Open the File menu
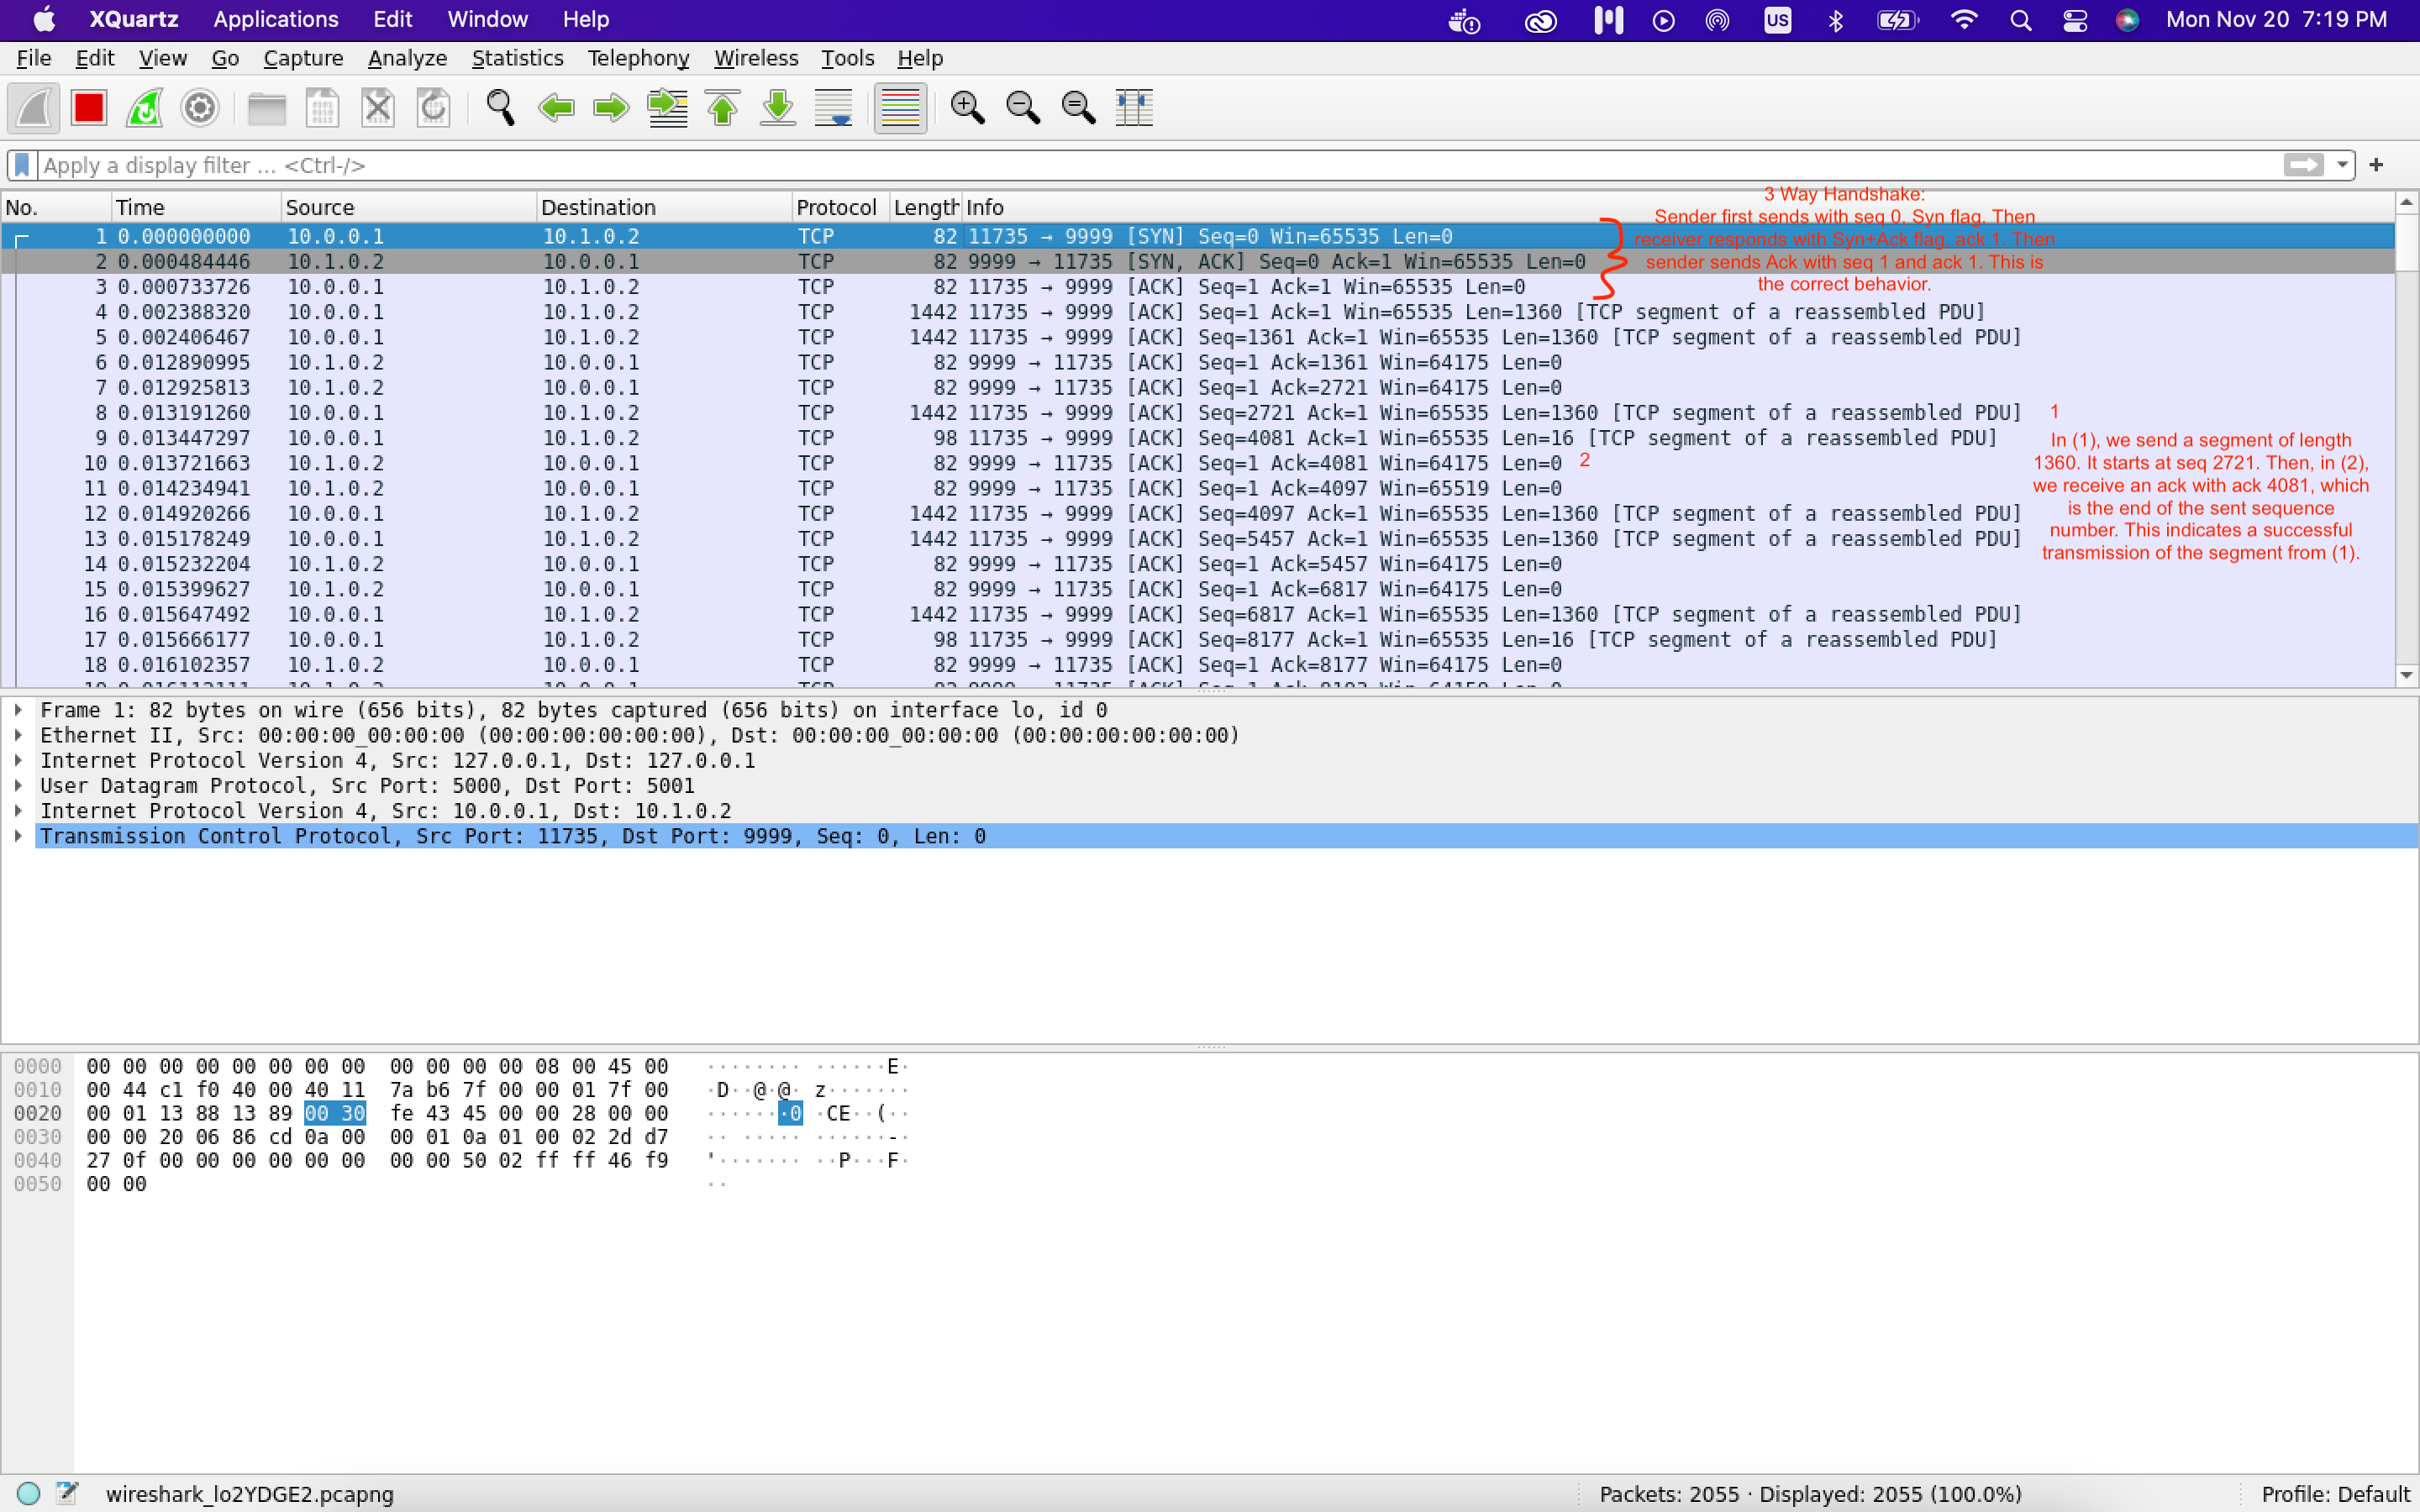 pos(34,58)
